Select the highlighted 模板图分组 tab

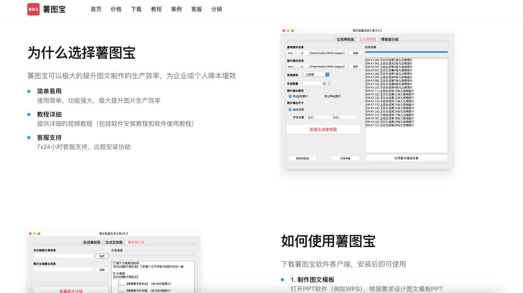click(x=136, y=242)
